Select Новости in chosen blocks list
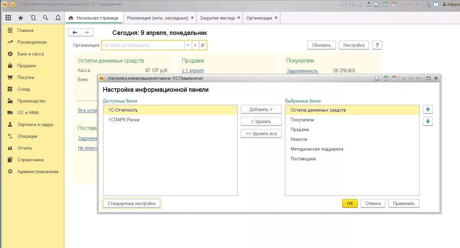This screenshot has width=460, height=248. (x=352, y=139)
